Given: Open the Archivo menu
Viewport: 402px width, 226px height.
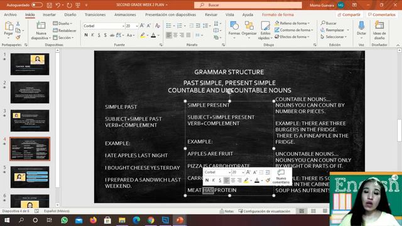Looking at the screenshot, I should tap(11, 15).
